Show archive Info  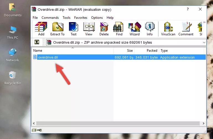tap(150, 29)
